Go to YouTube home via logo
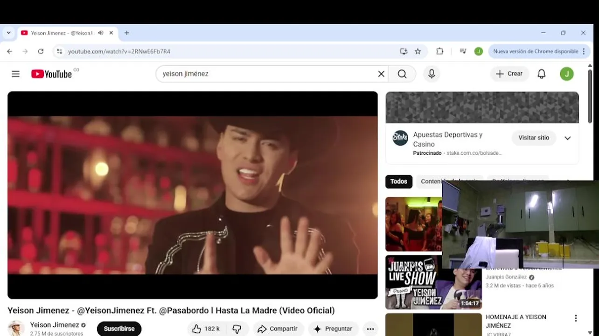Image resolution: width=599 pixels, height=336 pixels. [x=51, y=74]
